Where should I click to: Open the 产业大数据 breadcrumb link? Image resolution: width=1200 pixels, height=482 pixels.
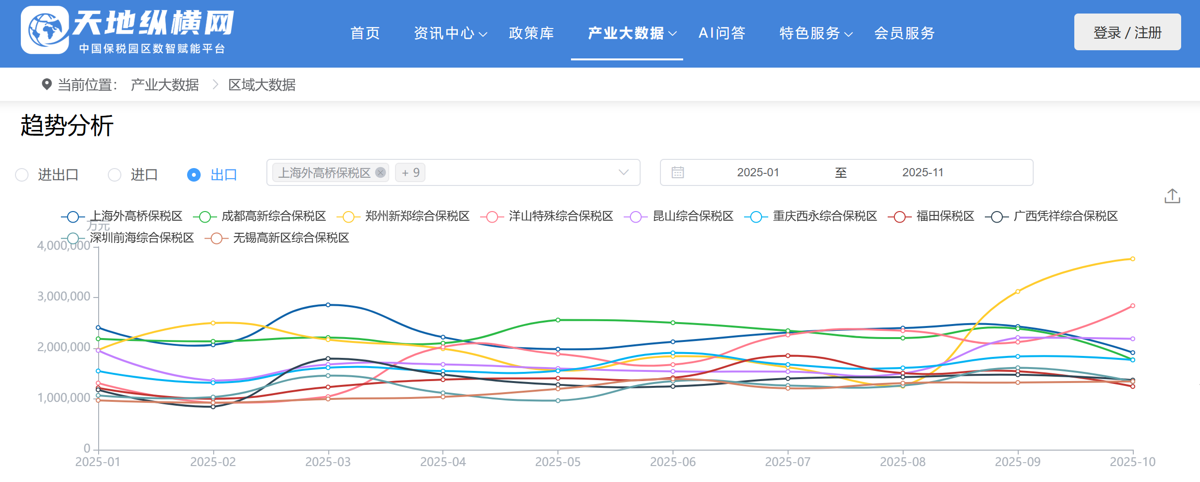[x=165, y=85]
